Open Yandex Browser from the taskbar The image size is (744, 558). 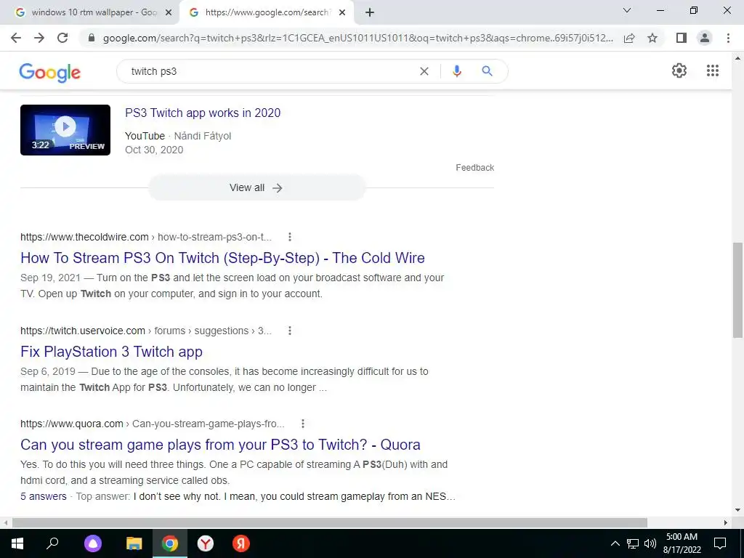click(x=206, y=543)
